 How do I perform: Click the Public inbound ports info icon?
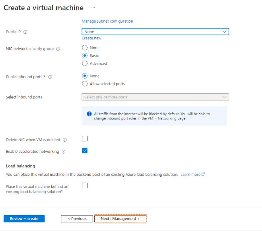[x=50, y=77]
